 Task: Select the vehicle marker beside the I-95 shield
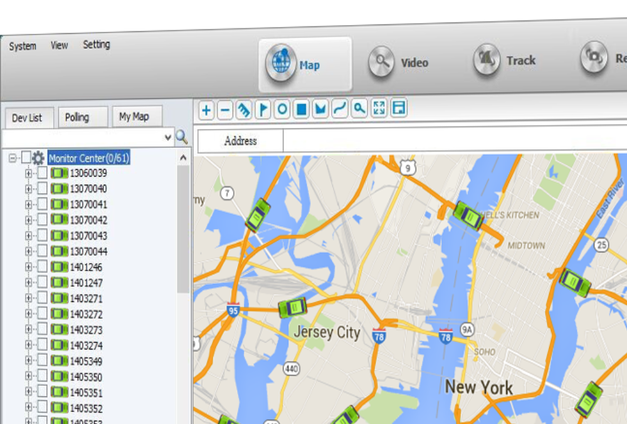coord(293,308)
